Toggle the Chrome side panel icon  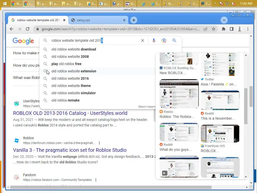click(x=231, y=29)
